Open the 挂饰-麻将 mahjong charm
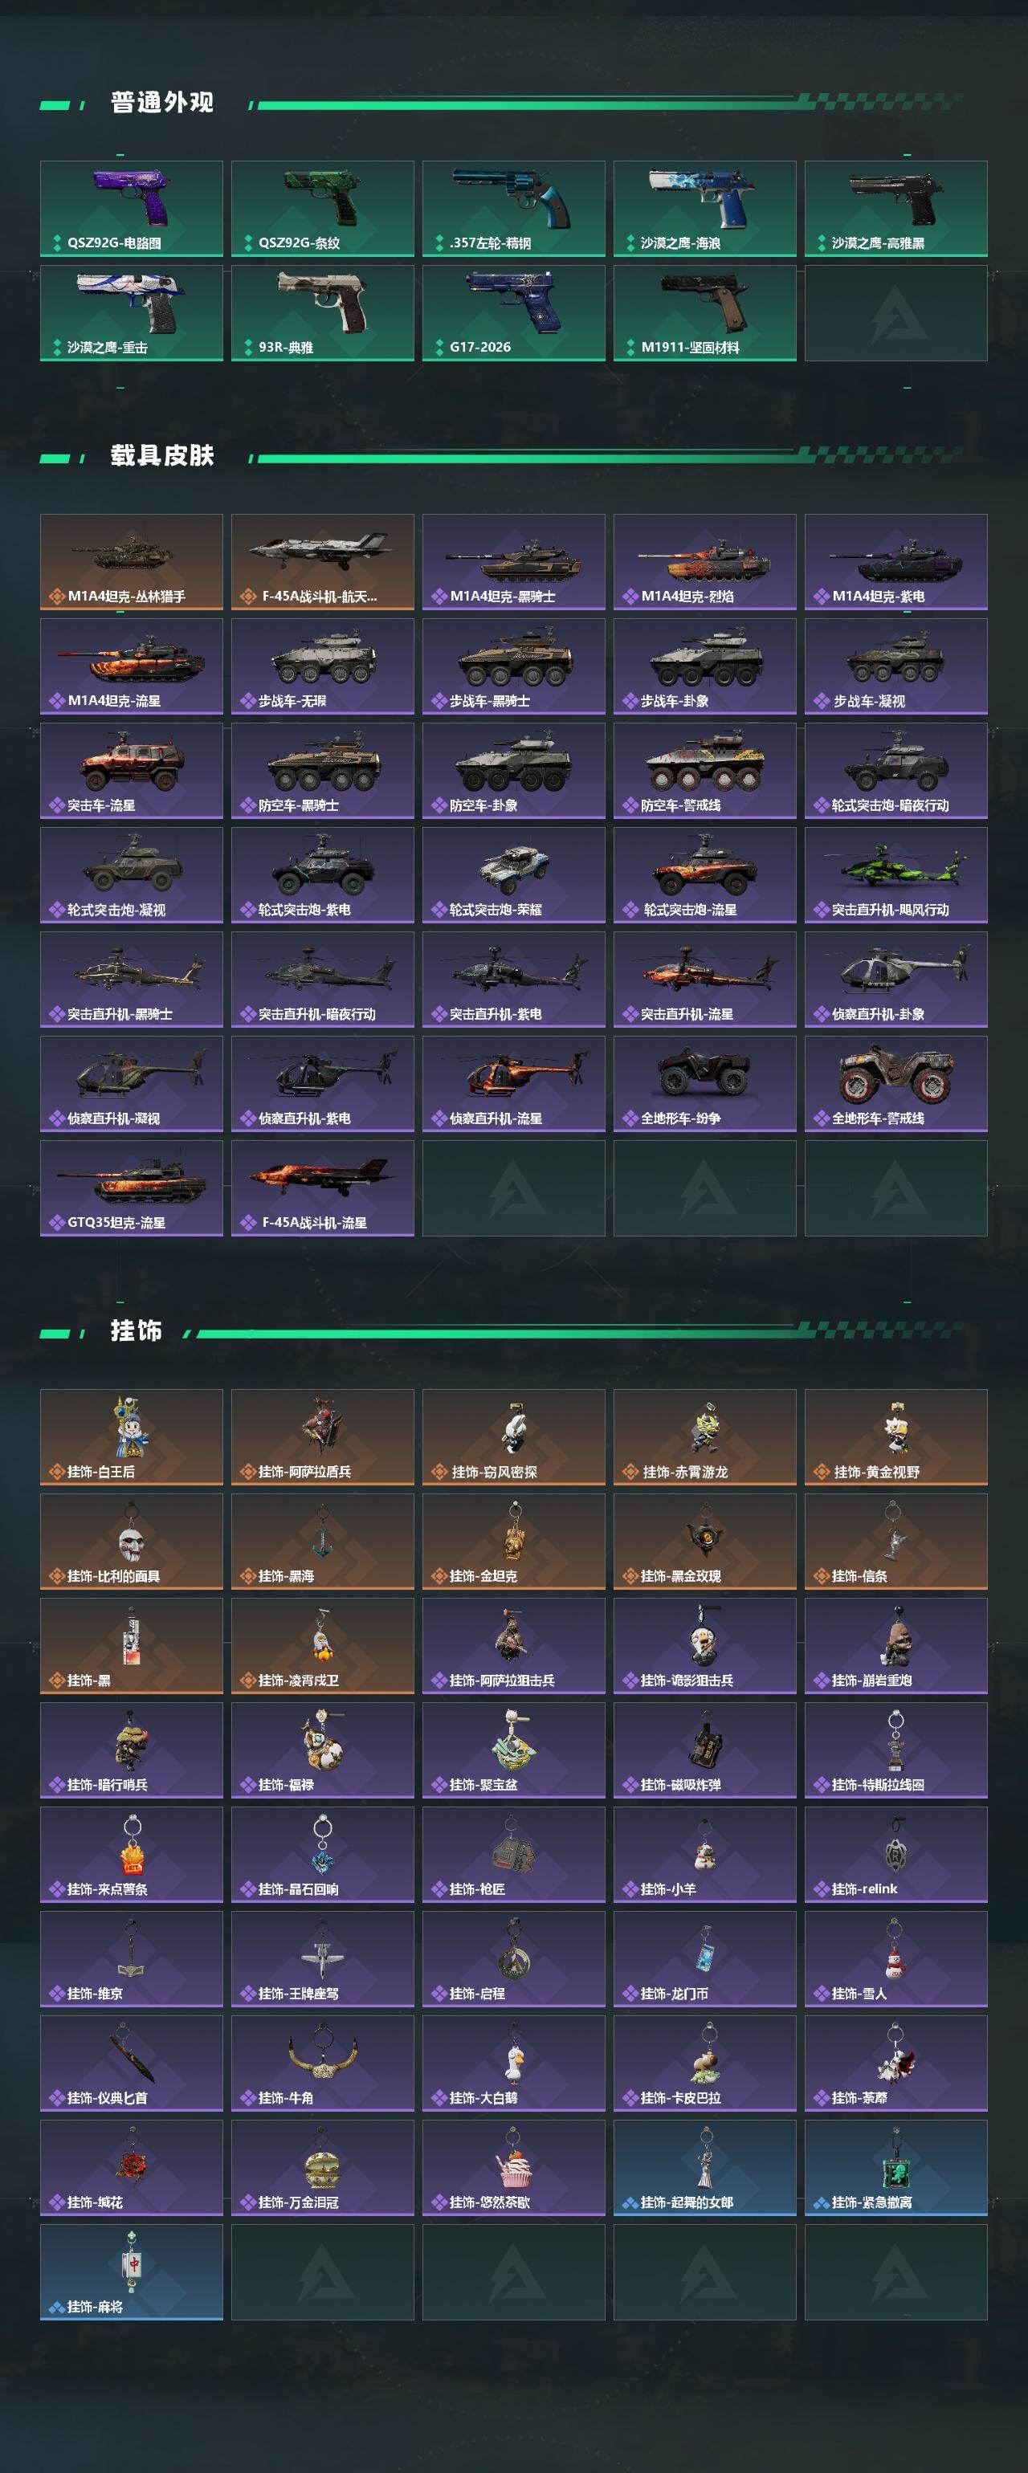 click(x=132, y=2271)
